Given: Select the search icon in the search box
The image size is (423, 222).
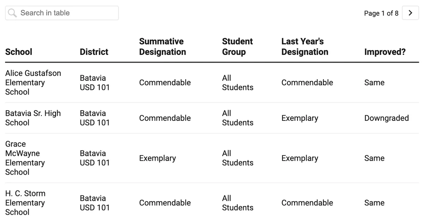Looking at the screenshot, I should coord(12,13).
